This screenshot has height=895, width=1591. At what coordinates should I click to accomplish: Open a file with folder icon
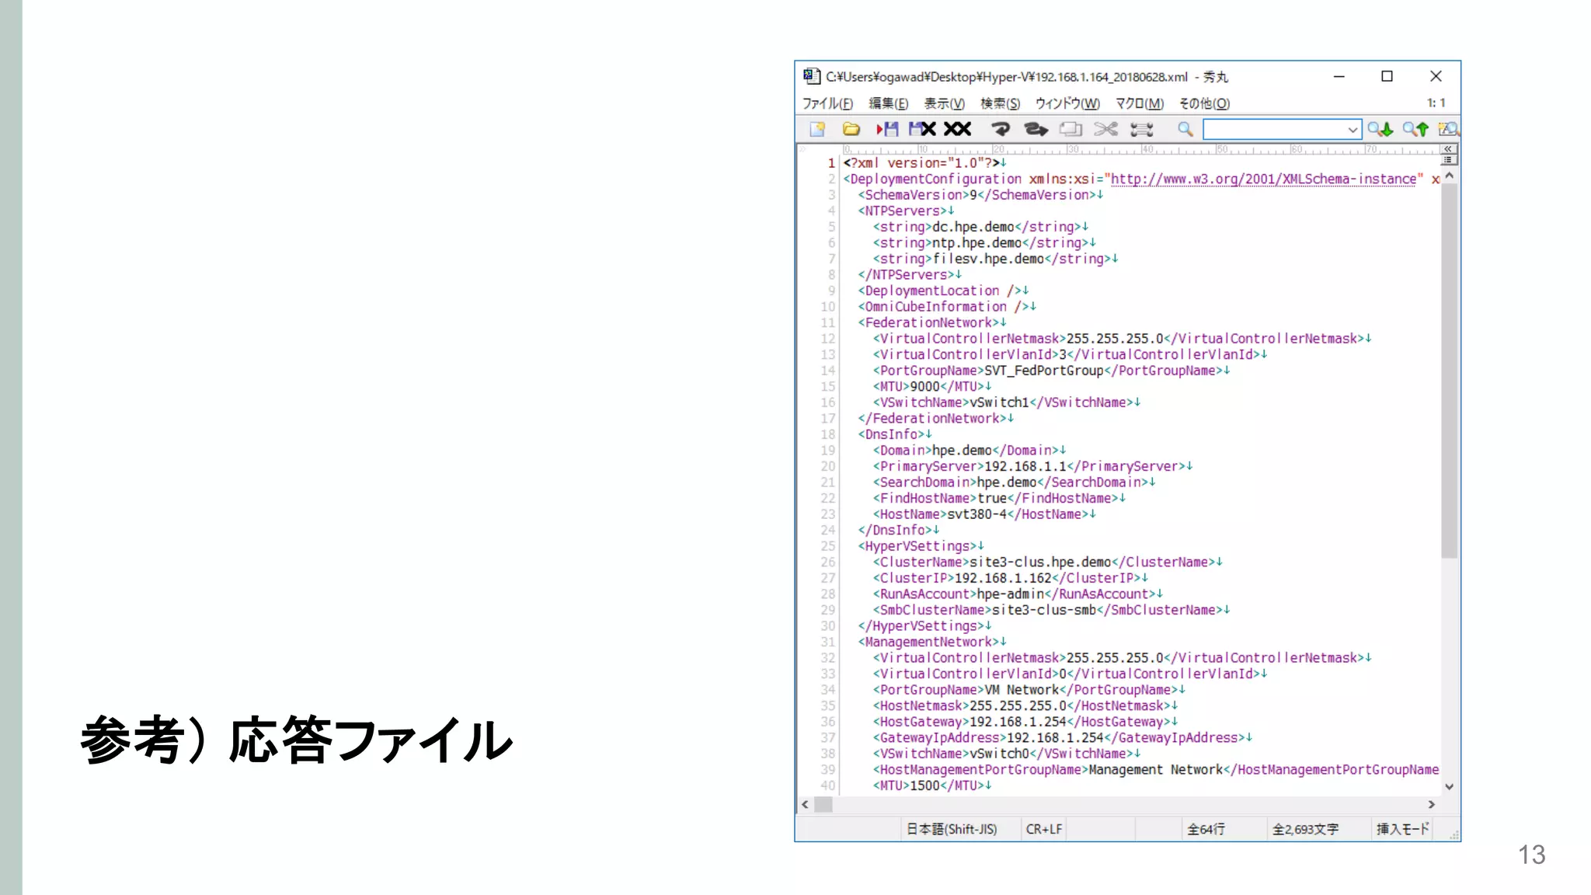851,130
